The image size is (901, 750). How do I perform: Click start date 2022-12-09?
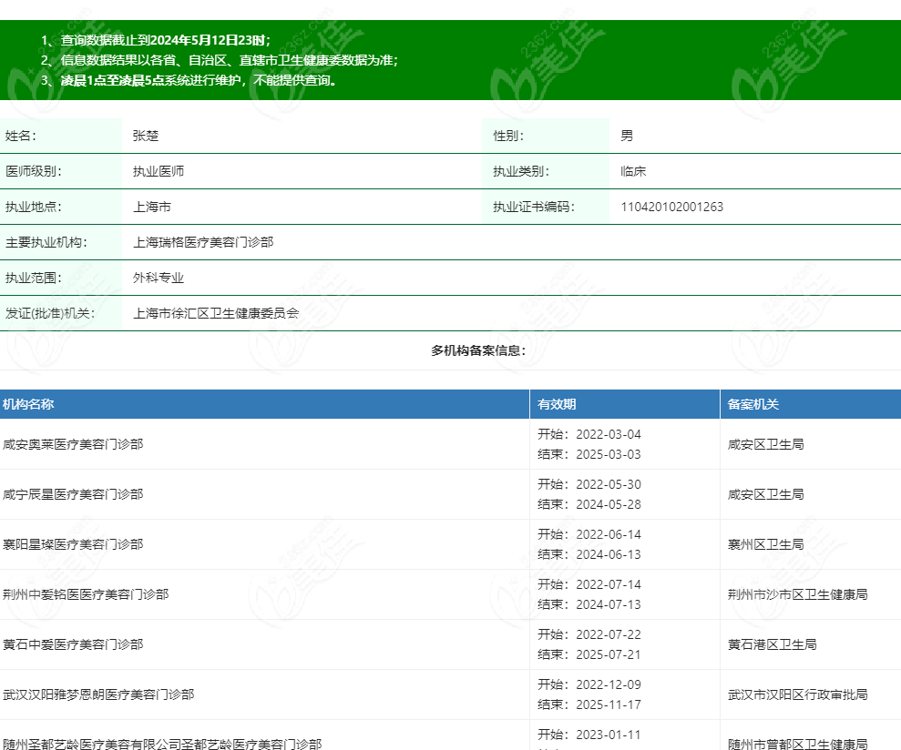609,684
